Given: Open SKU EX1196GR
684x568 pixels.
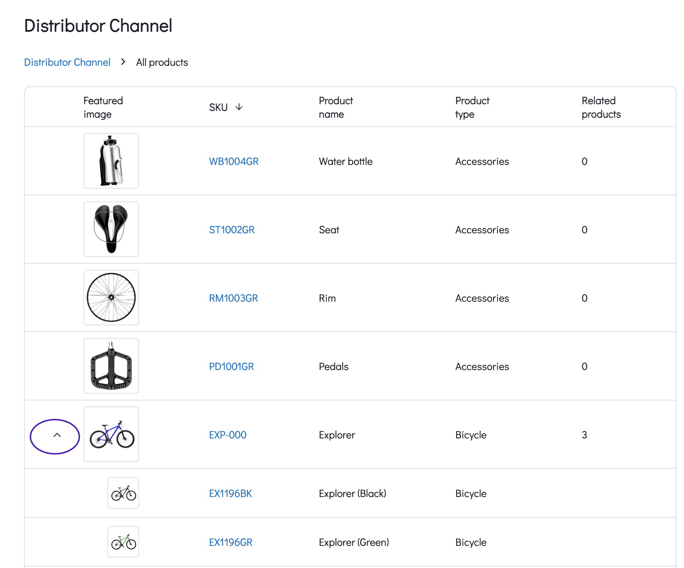Looking at the screenshot, I should tap(231, 542).
